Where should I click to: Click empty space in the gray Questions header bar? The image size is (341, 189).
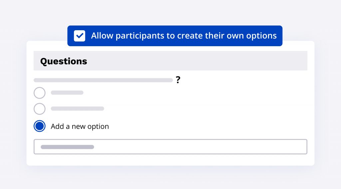(200, 61)
